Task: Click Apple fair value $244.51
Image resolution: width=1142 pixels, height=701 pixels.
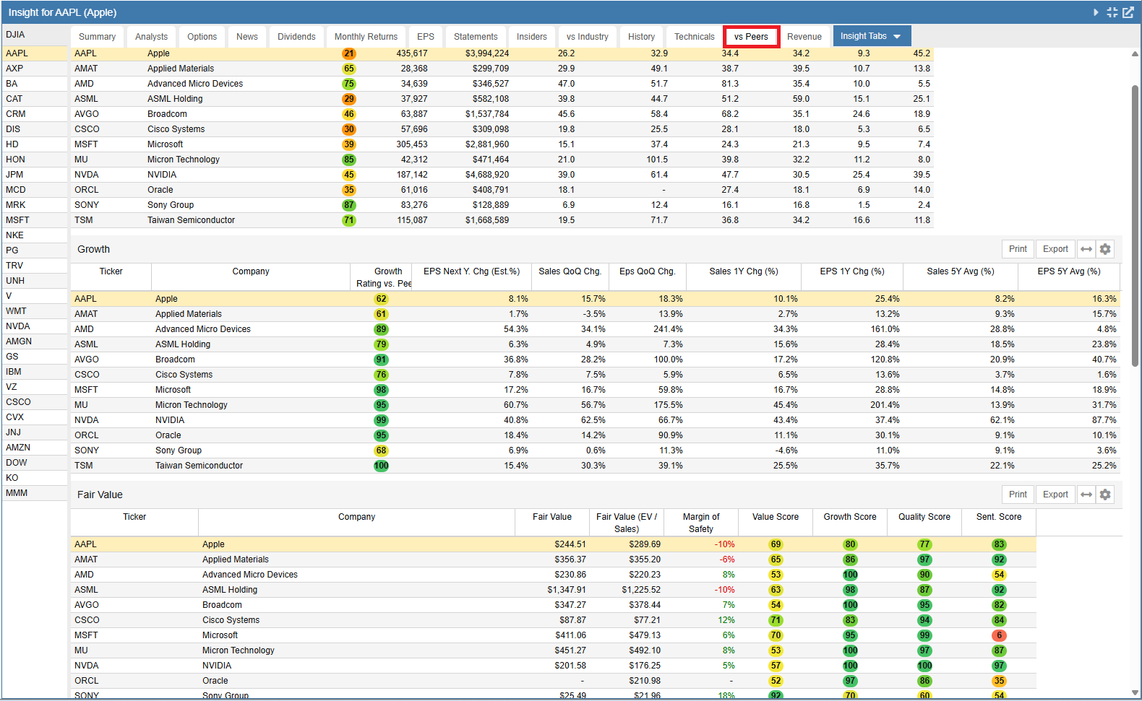Action: [x=570, y=544]
